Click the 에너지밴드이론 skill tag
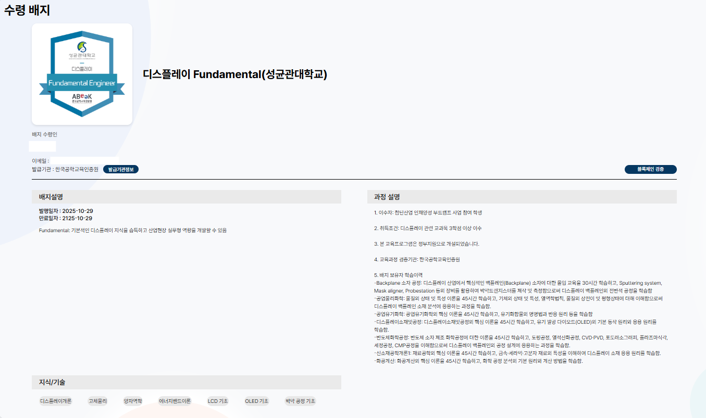The width and height of the screenshot is (706, 418). click(x=175, y=401)
